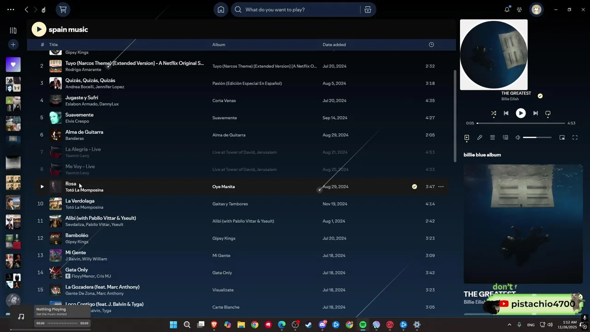Toggle saved checkmark for THE GREATEST

(540, 96)
